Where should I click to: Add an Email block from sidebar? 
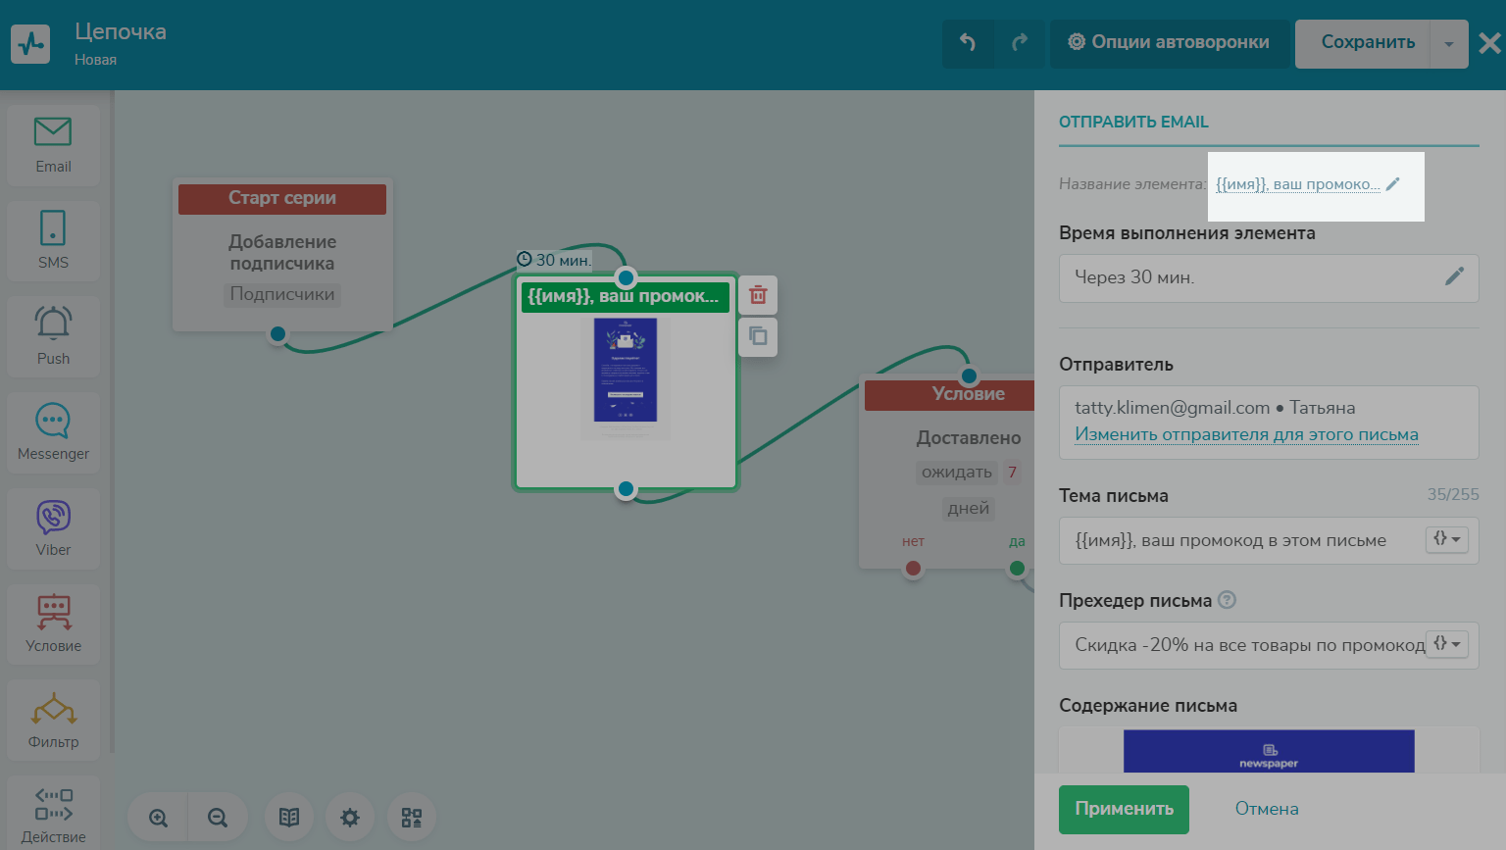point(53,144)
